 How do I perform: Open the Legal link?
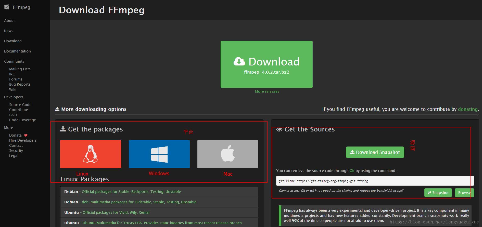(x=14, y=156)
